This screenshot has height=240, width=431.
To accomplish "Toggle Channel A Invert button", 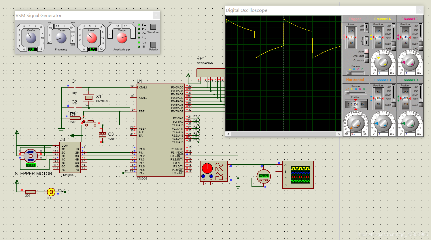I will pyautogui.click(x=394, y=44).
